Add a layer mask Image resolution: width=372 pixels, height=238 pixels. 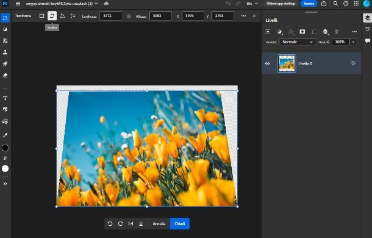(x=302, y=32)
